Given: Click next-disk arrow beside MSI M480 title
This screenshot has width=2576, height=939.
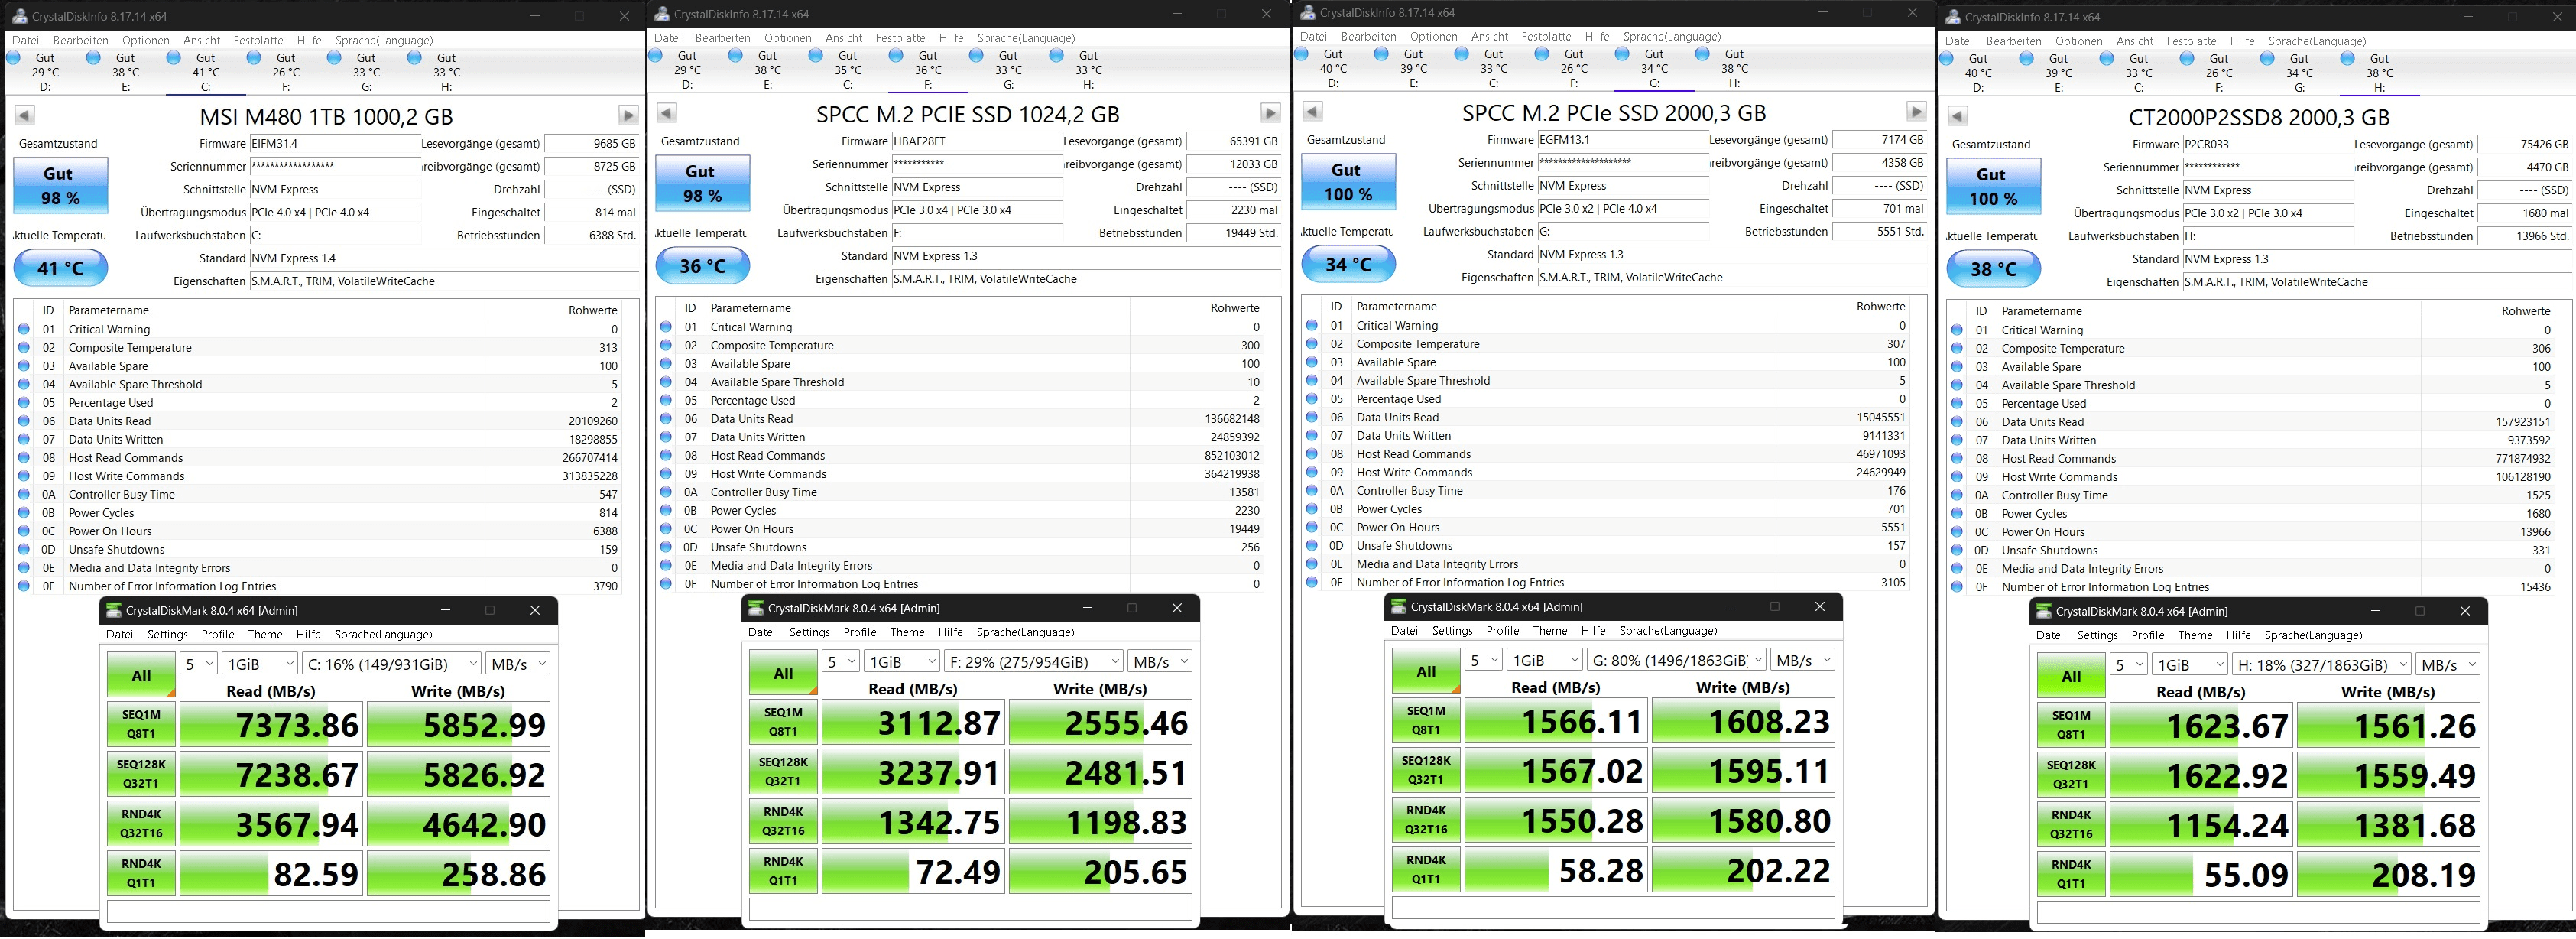Looking at the screenshot, I should point(628,115).
